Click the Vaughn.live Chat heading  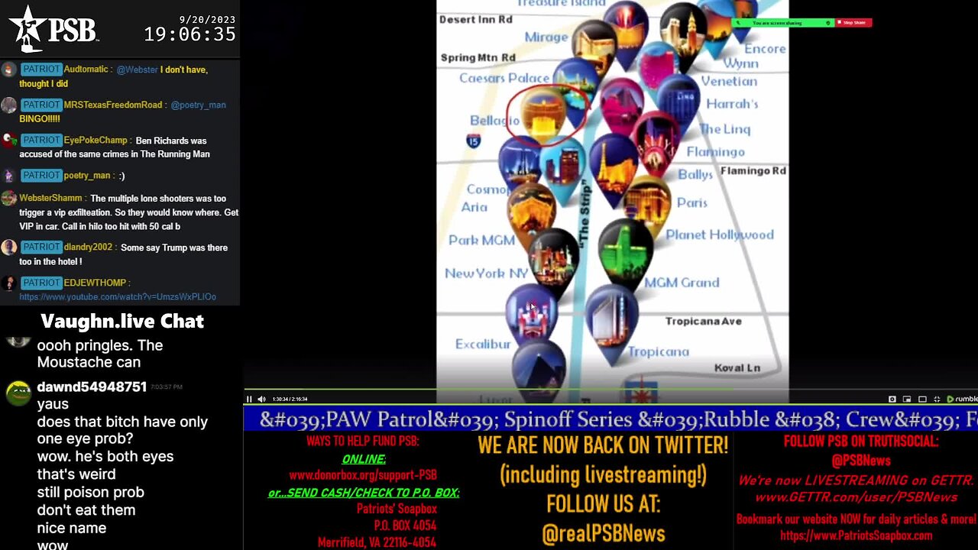click(122, 321)
